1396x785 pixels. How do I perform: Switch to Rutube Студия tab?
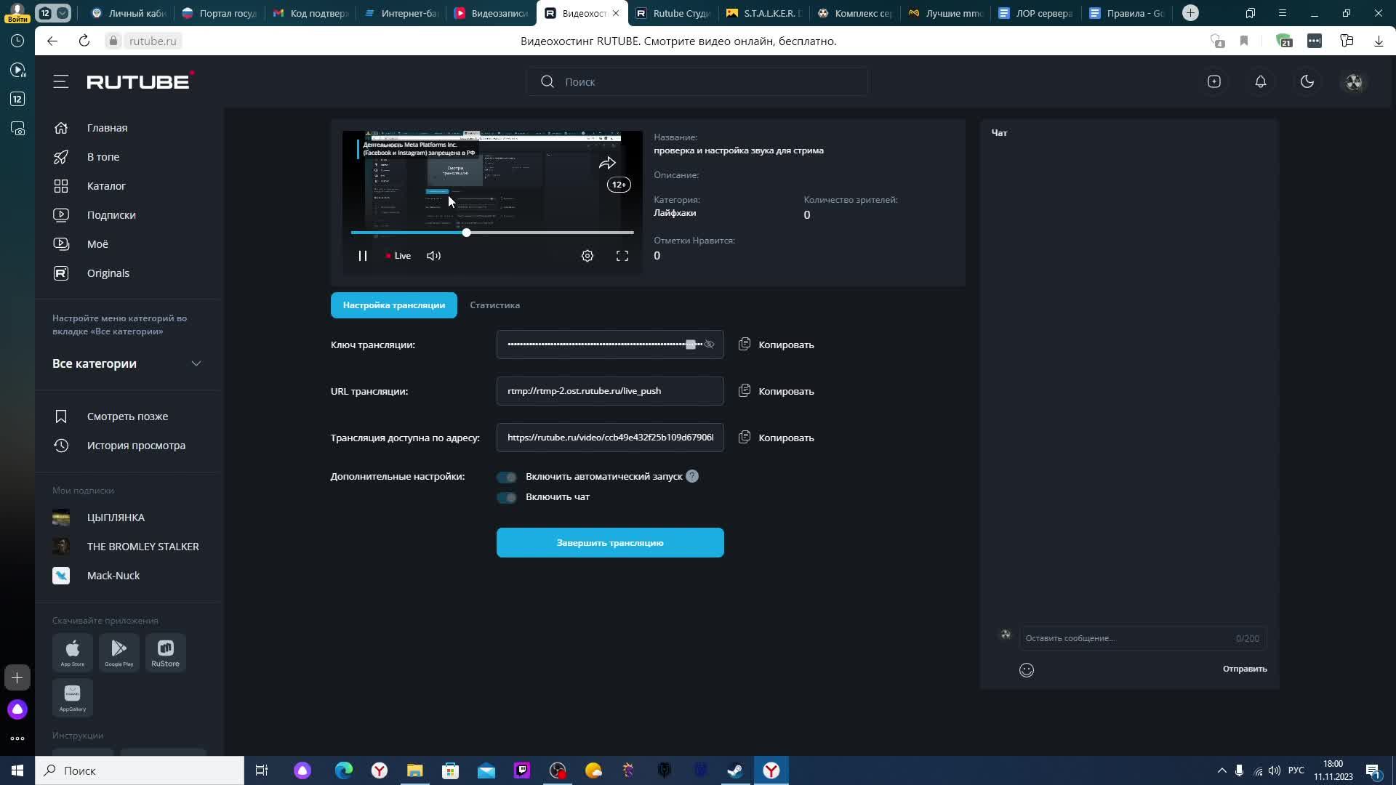[x=673, y=13]
